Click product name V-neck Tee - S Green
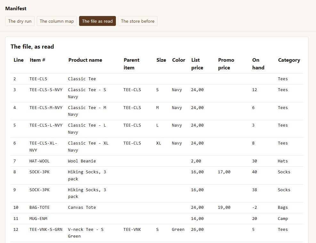 point(86,233)
